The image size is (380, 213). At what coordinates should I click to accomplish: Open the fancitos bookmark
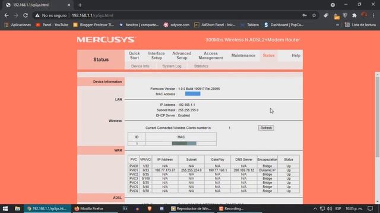coord(139,25)
